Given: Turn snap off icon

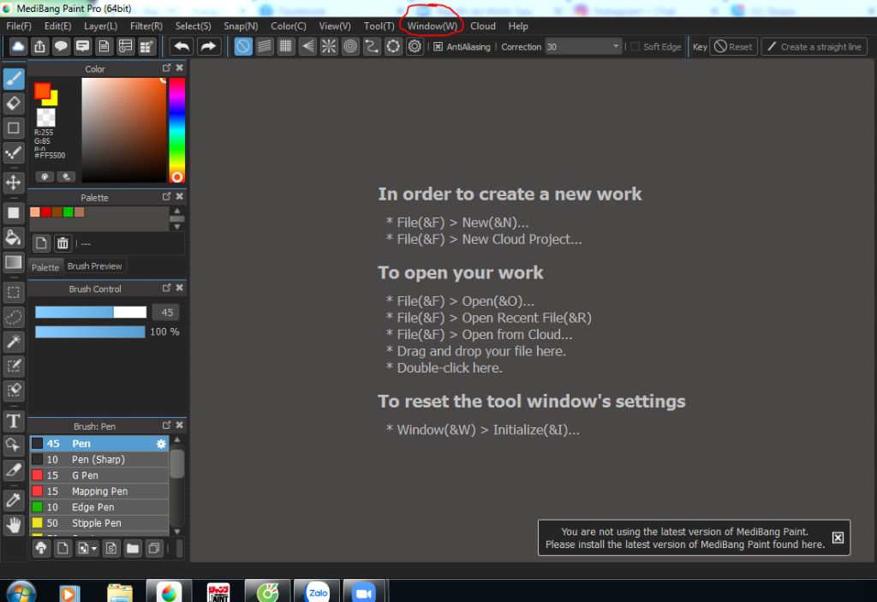Looking at the screenshot, I should 243,46.
